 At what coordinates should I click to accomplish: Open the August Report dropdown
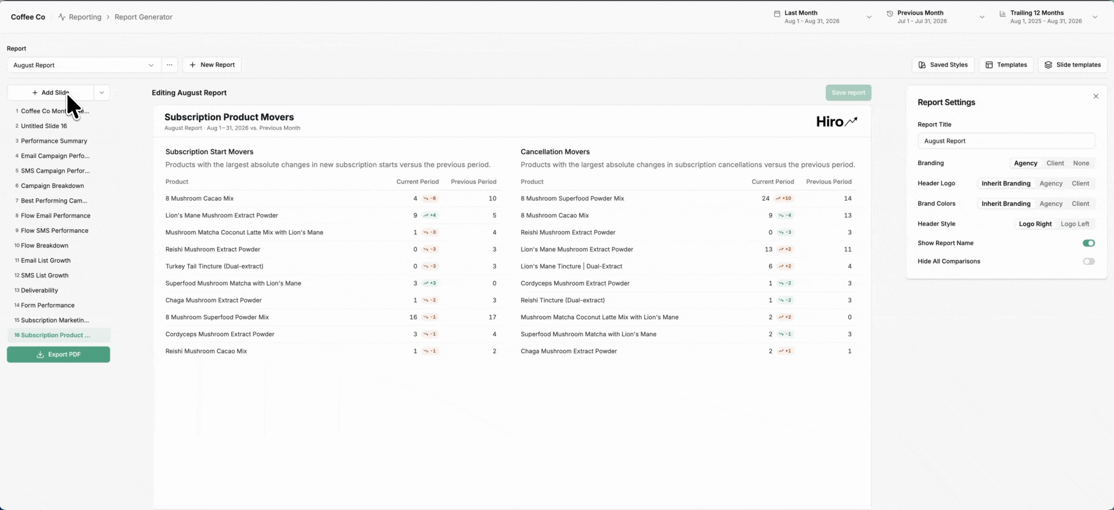point(84,65)
